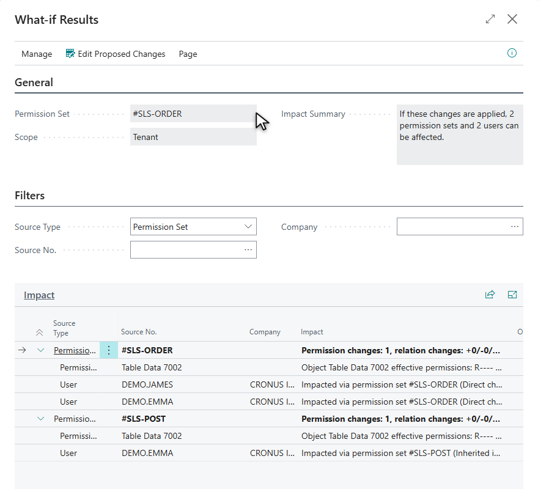Screen dimensions: 538x489
Task: Click Source Type Permissio... in #SLS-POST row
Action: click(75, 419)
